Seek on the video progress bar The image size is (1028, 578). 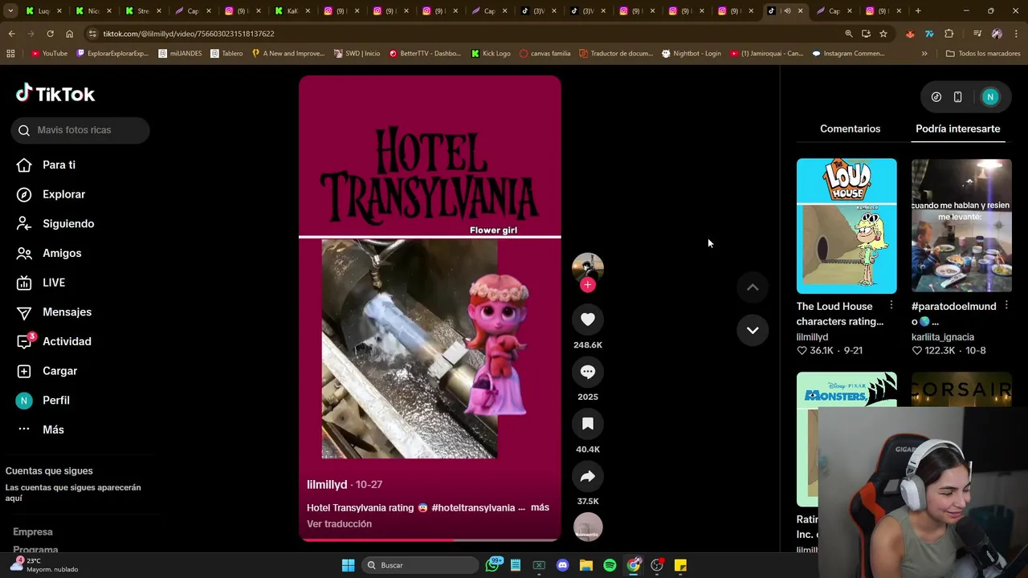pyautogui.click(x=430, y=539)
